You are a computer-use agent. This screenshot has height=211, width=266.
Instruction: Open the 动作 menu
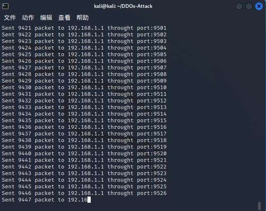[28, 17]
